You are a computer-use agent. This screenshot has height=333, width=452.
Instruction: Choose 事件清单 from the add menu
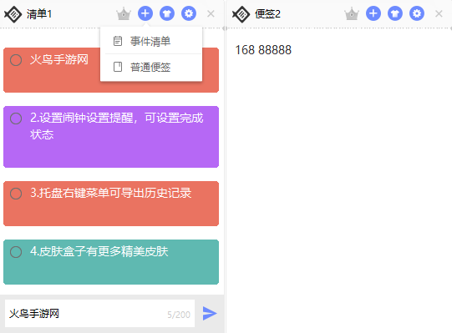tap(151, 41)
